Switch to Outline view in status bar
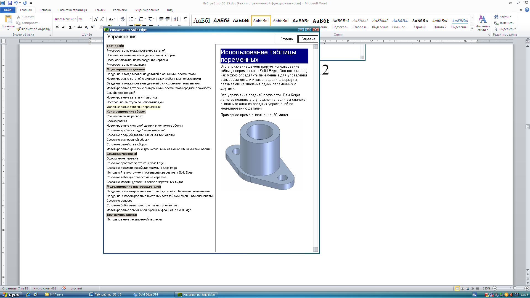The height and width of the screenshot is (298, 530). pos(472,288)
